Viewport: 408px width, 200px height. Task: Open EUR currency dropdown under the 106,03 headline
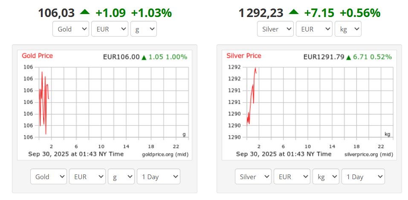point(110,29)
